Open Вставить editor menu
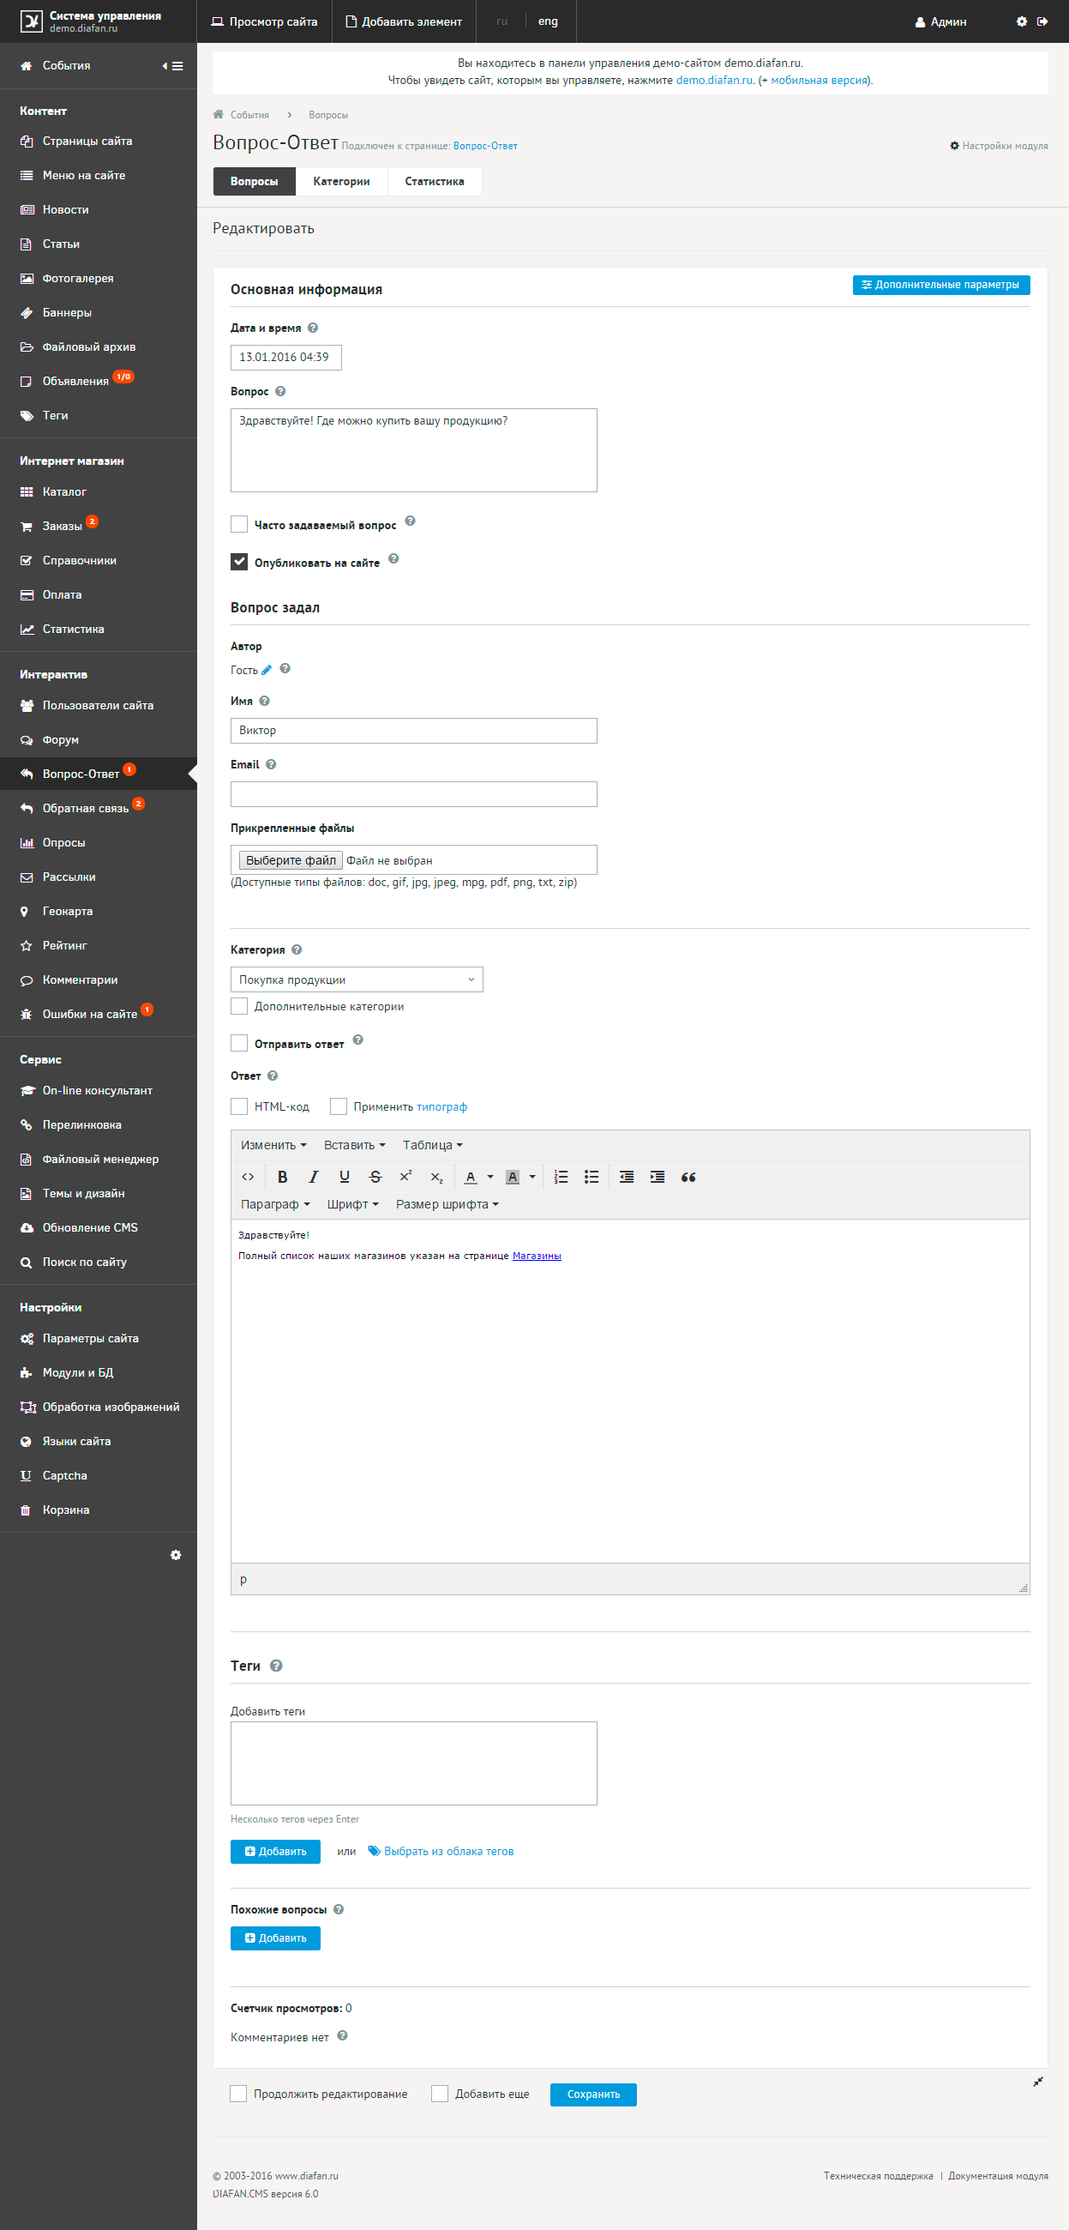1069x2230 pixels. (x=355, y=1144)
